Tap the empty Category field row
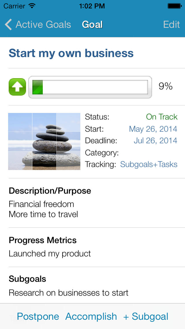The width and height of the screenshot is (185, 329). pyautogui.click(x=131, y=153)
